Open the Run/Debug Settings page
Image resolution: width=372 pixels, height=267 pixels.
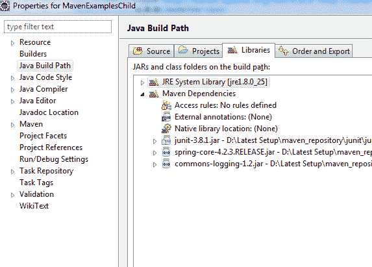point(54,159)
